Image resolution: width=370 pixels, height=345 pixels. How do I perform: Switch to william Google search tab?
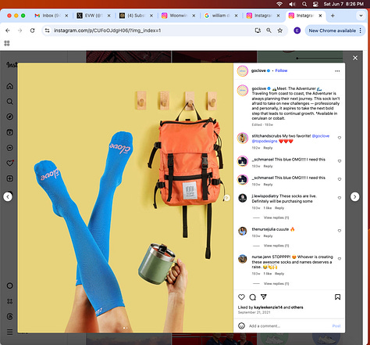[x=221, y=16]
